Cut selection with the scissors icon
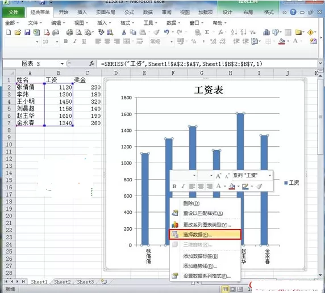The height and width of the screenshot is (293, 325). [124, 32]
